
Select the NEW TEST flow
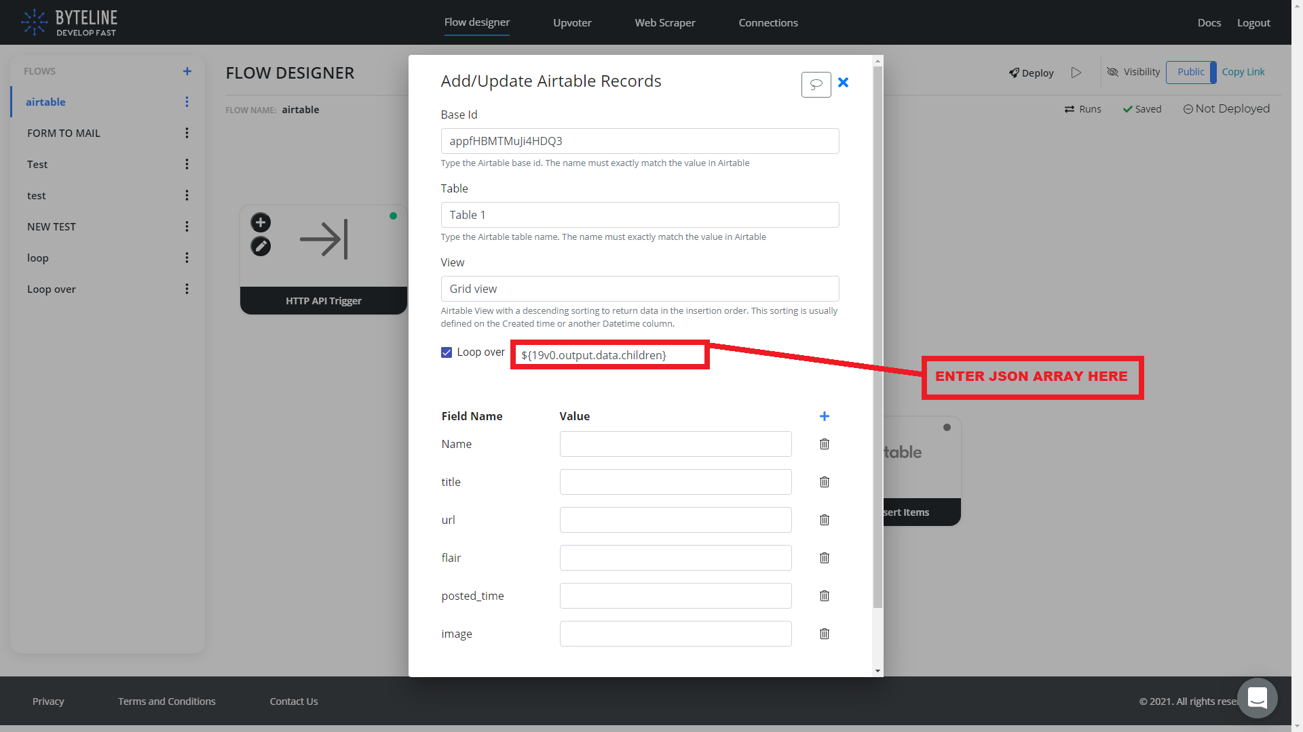coord(52,226)
